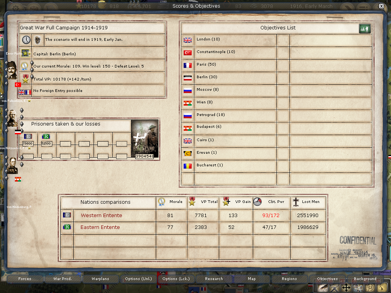The width and height of the screenshot is (391, 293).
Task: Click the VP Gain star-plus icon
Action: [226, 202]
